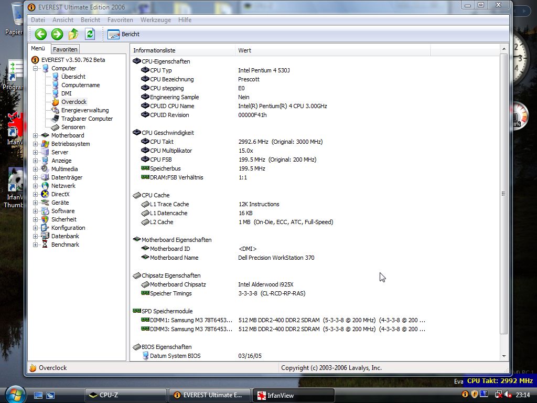Select the Motherboard Name row
This screenshot has width=537, height=403.
tap(280, 257)
